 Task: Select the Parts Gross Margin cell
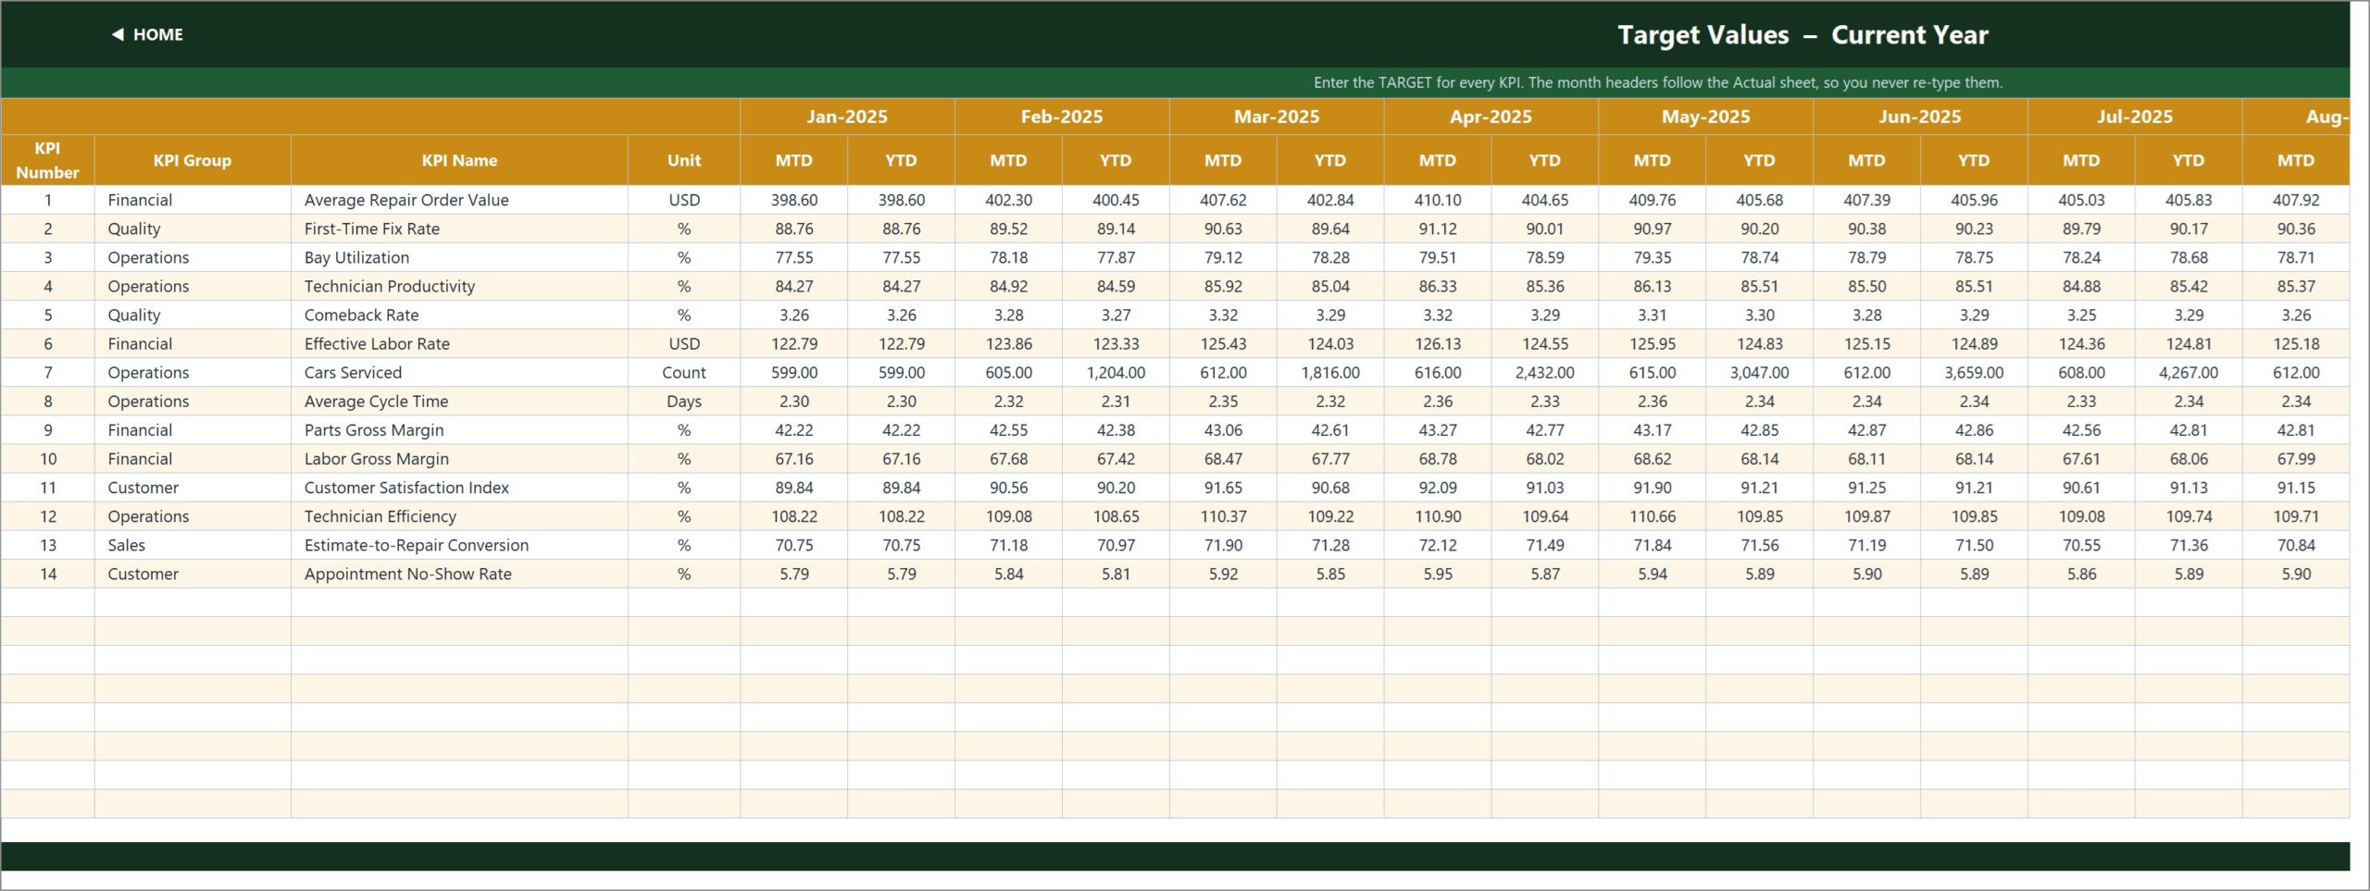[459, 429]
